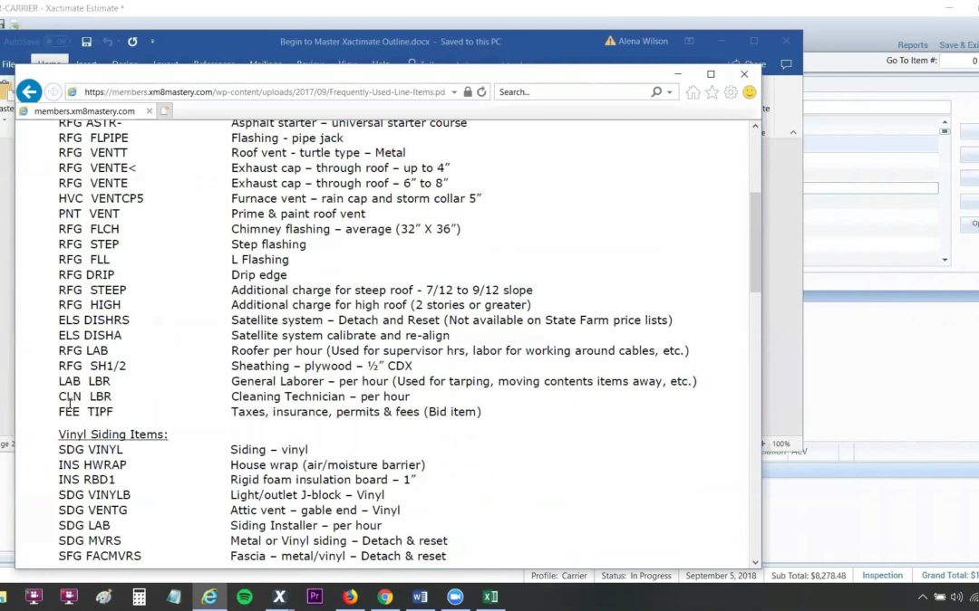Launch Firefox from the taskbar

coord(351,597)
